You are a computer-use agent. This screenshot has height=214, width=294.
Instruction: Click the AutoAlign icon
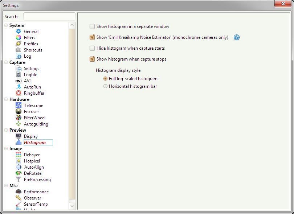pos(19,167)
